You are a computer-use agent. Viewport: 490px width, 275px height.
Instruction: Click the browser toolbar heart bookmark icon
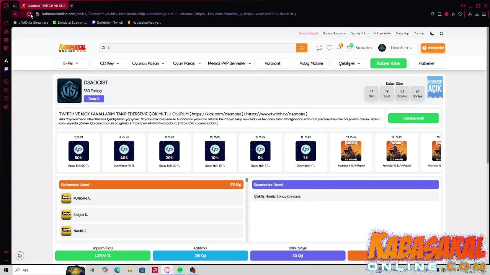click(460, 14)
